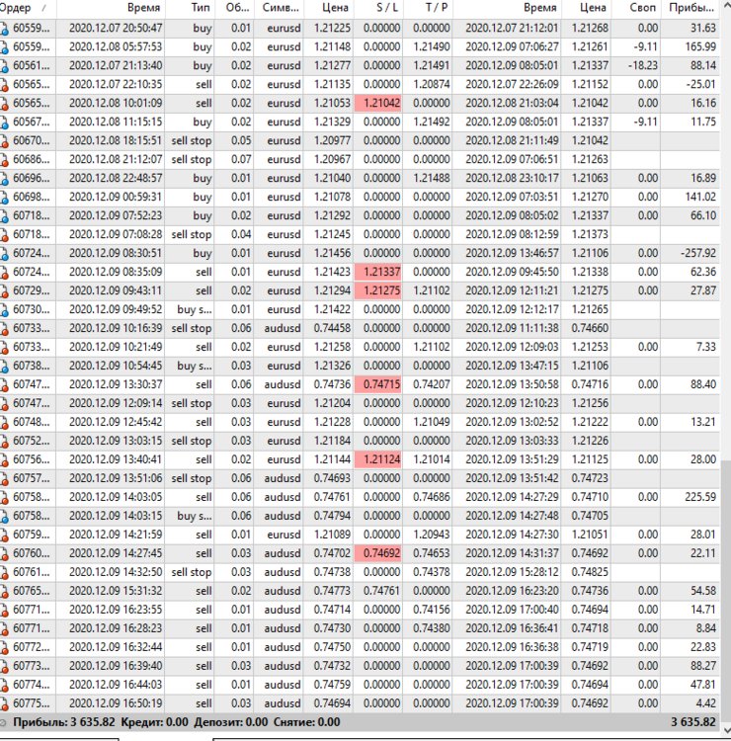Click the loss value -25.01
This screenshot has height=741, width=731.
(700, 85)
